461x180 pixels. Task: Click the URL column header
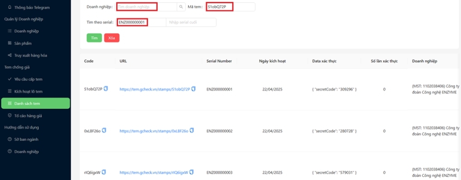click(x=123, y=61)
